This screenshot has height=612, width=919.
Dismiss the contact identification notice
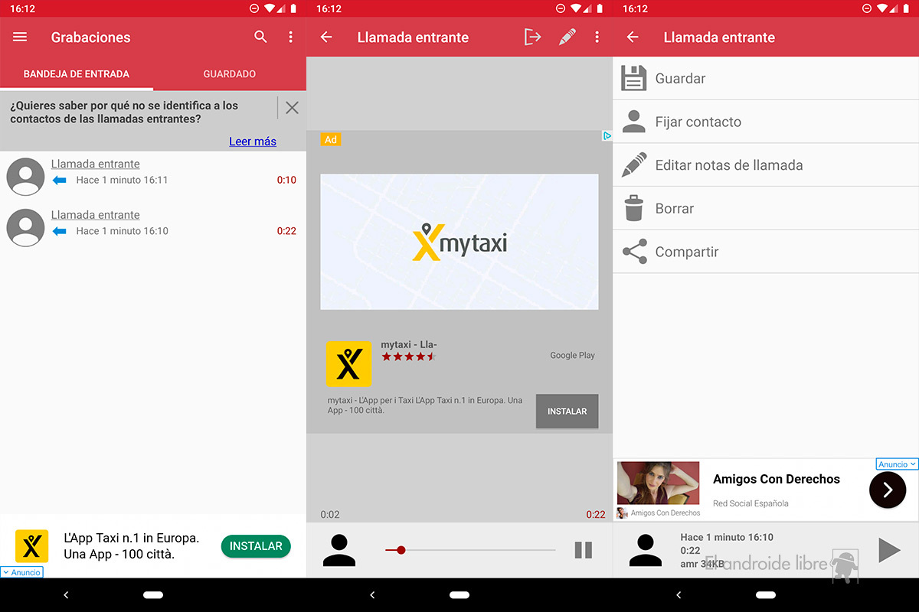click(292, 108)
